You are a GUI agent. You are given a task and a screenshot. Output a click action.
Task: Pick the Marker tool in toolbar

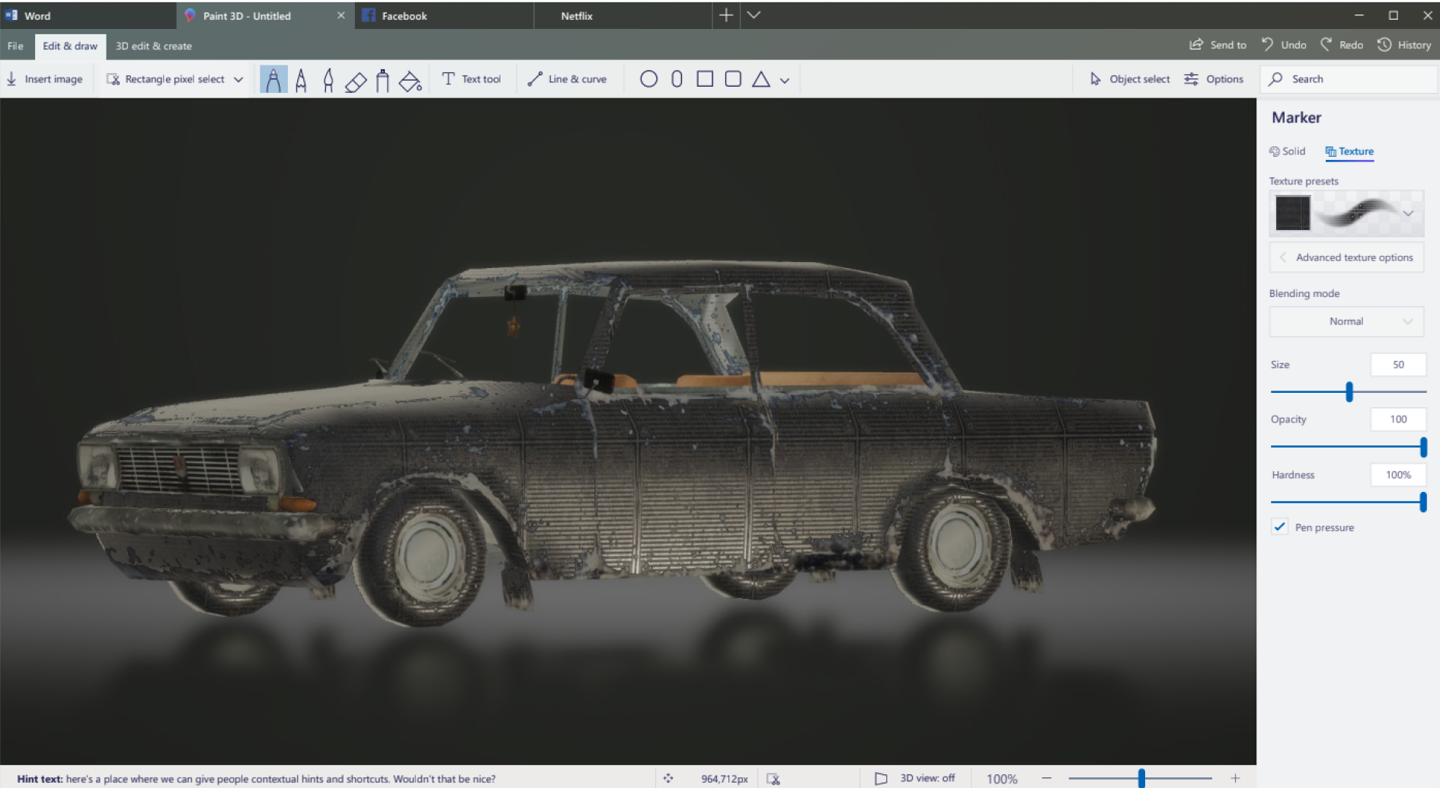coord(274,80)
